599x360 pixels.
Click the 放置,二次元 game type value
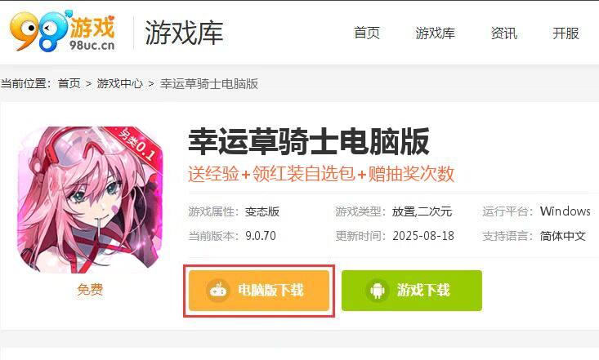(x=422, y=211)
